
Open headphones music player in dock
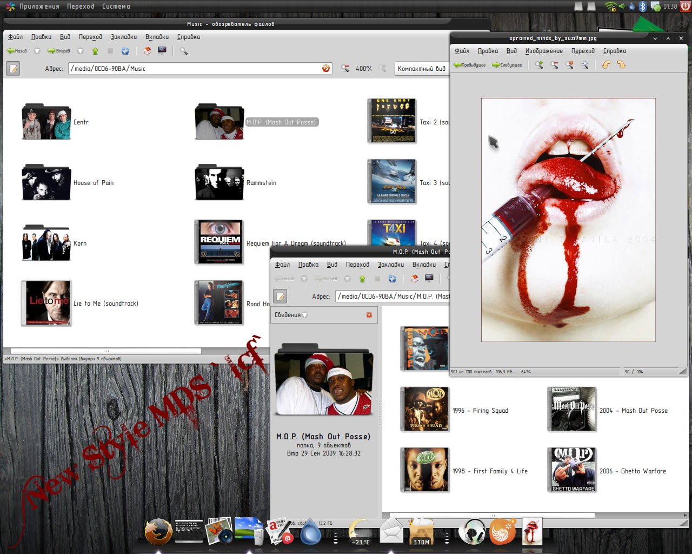(471, 532)
